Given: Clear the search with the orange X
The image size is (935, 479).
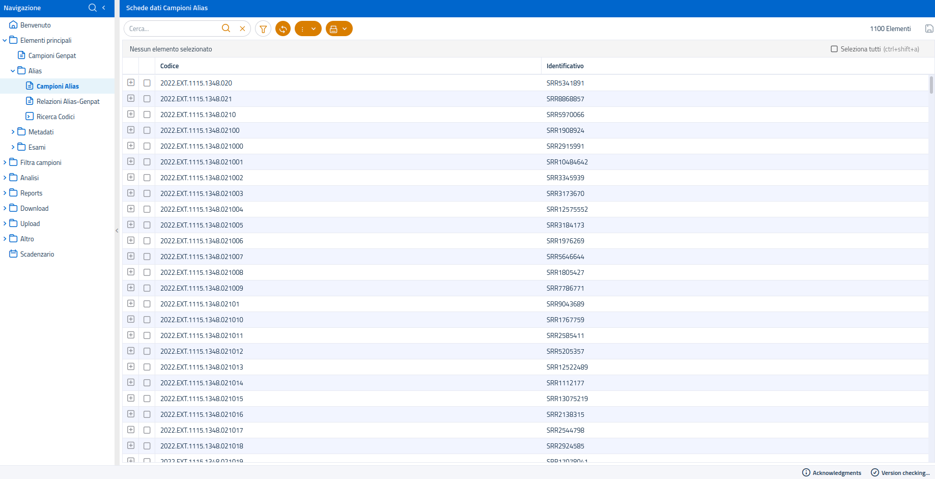Looking at the screenshot, I should (242, 29).
